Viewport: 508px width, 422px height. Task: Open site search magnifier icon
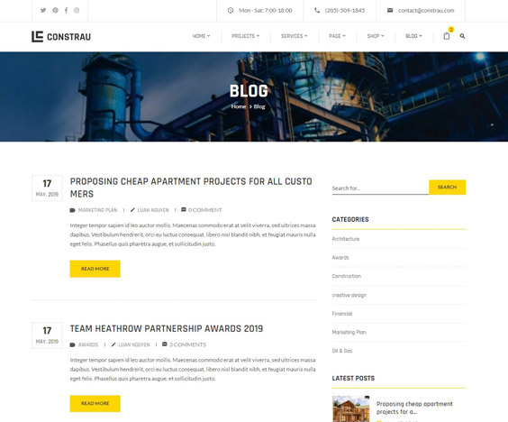(462, 36)
